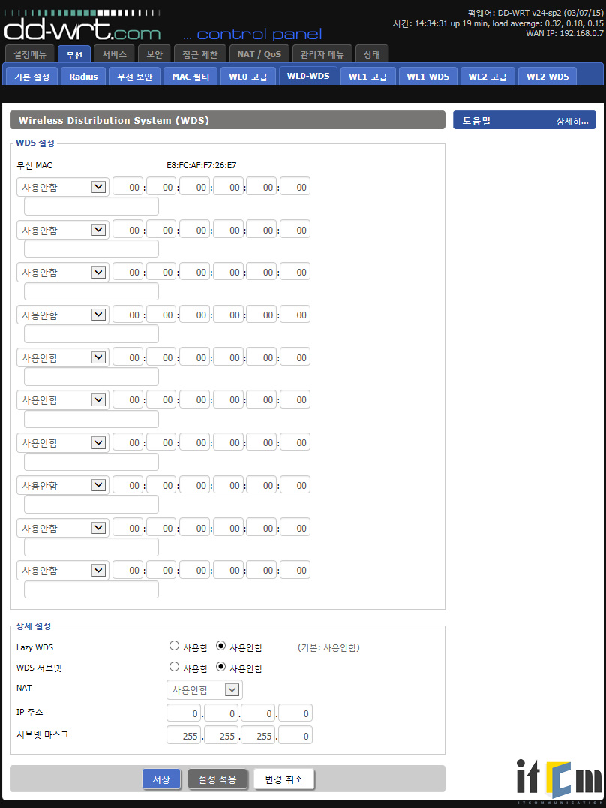Click the 변경 취소 cancel button
606x808 pixels.
click(283, 779)
